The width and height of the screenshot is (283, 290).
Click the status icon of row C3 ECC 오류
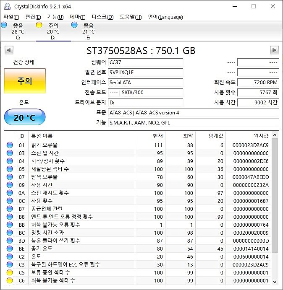click(10, 264)
